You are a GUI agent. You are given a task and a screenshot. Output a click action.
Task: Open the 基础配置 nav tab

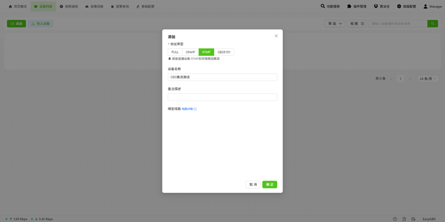145,6
